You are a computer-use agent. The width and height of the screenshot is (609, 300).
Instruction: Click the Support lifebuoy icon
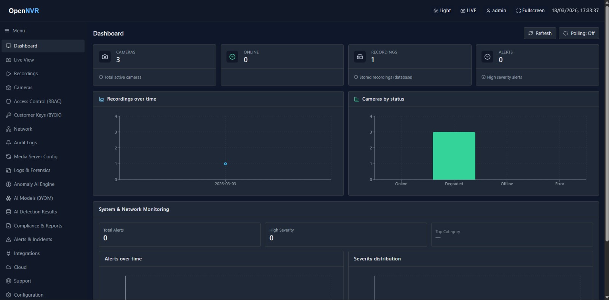click(x=8, y=281)
